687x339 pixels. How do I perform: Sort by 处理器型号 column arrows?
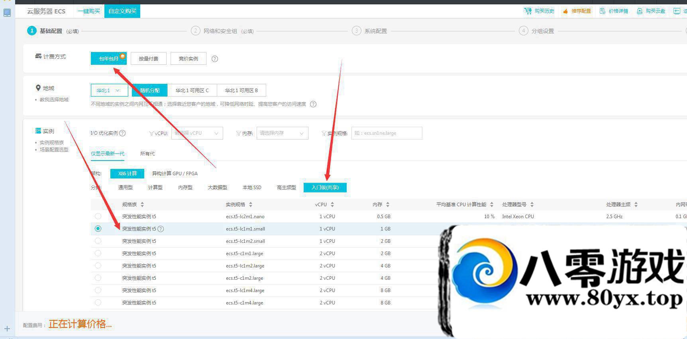tap(532, 205)
